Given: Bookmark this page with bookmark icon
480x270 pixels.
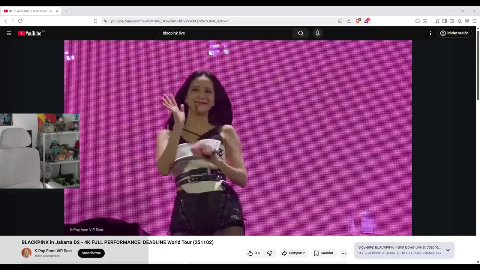Looking at the screenshot, I should 95,21.
